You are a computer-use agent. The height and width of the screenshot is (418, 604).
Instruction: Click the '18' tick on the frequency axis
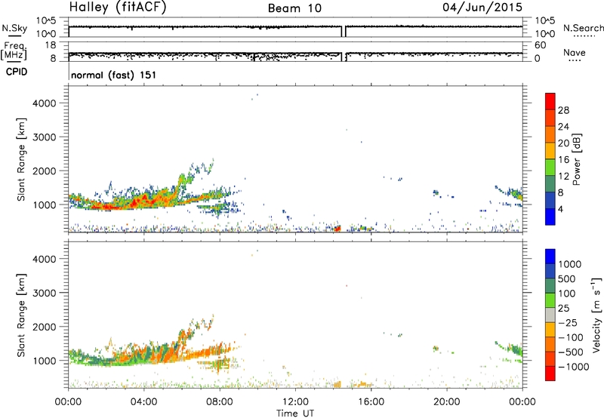click(x=51, y=45)
